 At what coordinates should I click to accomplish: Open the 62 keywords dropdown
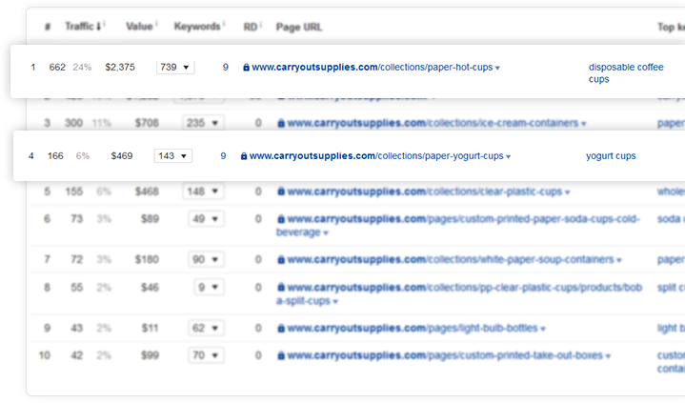click(206, 329)
